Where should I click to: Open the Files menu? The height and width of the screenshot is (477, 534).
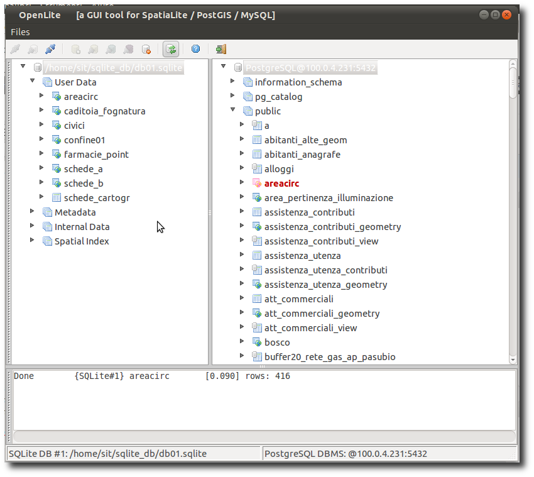click(x=20, y=32)
